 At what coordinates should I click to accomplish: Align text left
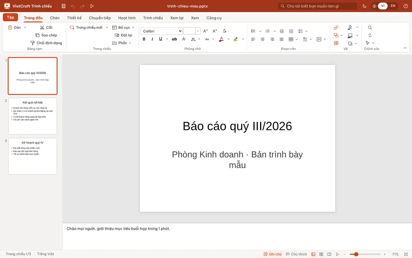click(253, 39)
